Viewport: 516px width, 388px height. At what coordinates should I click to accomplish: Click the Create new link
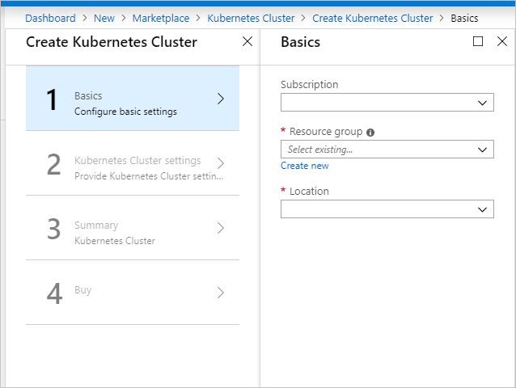pos(304,166)
